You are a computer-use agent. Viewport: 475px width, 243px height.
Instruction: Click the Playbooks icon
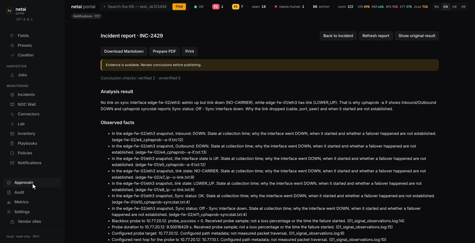(12, 143)
